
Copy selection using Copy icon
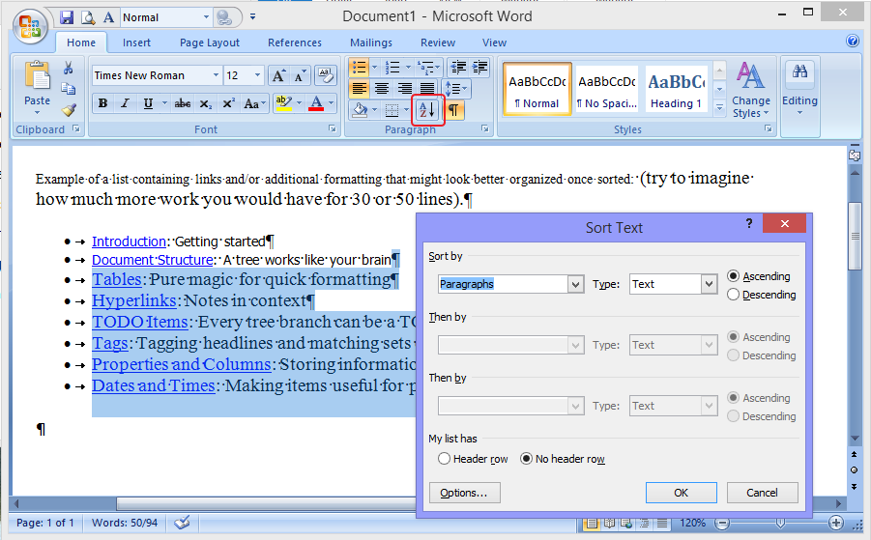69,89
